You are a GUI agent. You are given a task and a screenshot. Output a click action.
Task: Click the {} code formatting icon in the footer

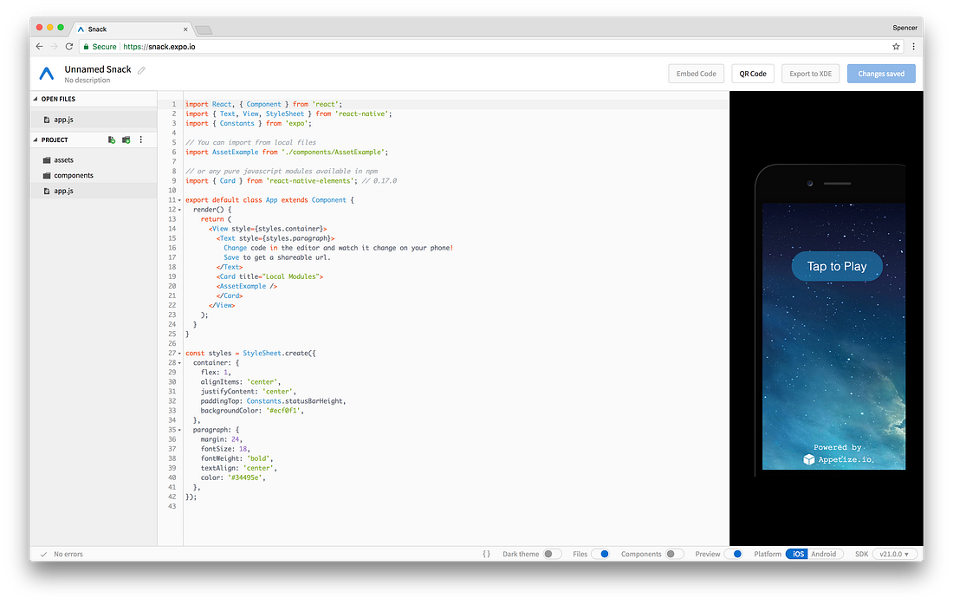click(x=487, y=553)
